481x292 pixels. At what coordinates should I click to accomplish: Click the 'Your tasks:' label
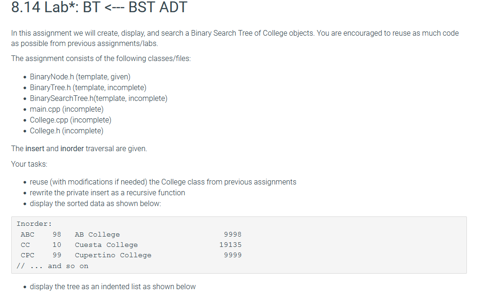29,164
